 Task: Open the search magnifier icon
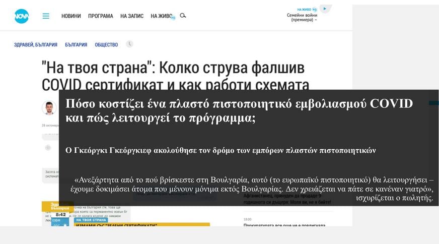[x=183, y=16]
